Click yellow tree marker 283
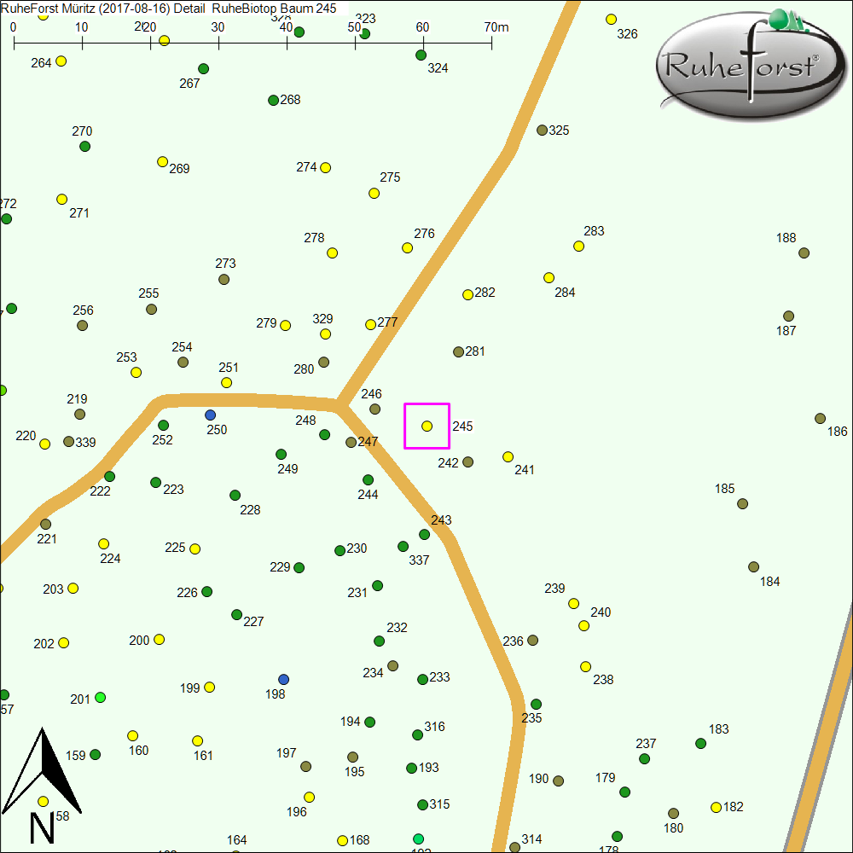The image size is (853, 853). [x=578, y=247]
